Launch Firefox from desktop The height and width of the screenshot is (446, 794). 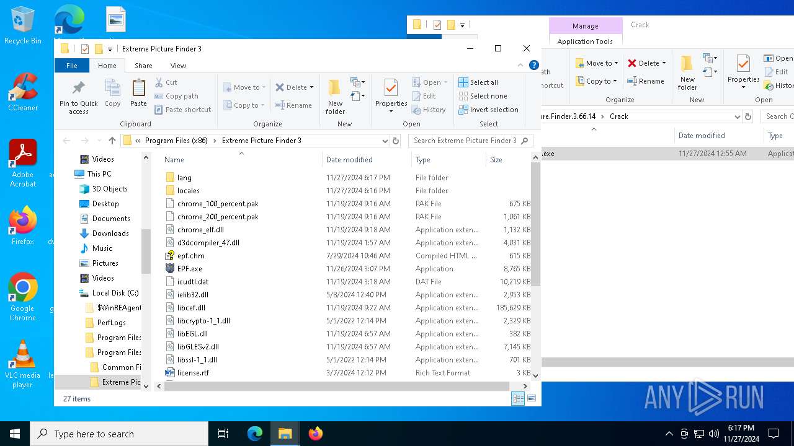[x=23, y=225]
